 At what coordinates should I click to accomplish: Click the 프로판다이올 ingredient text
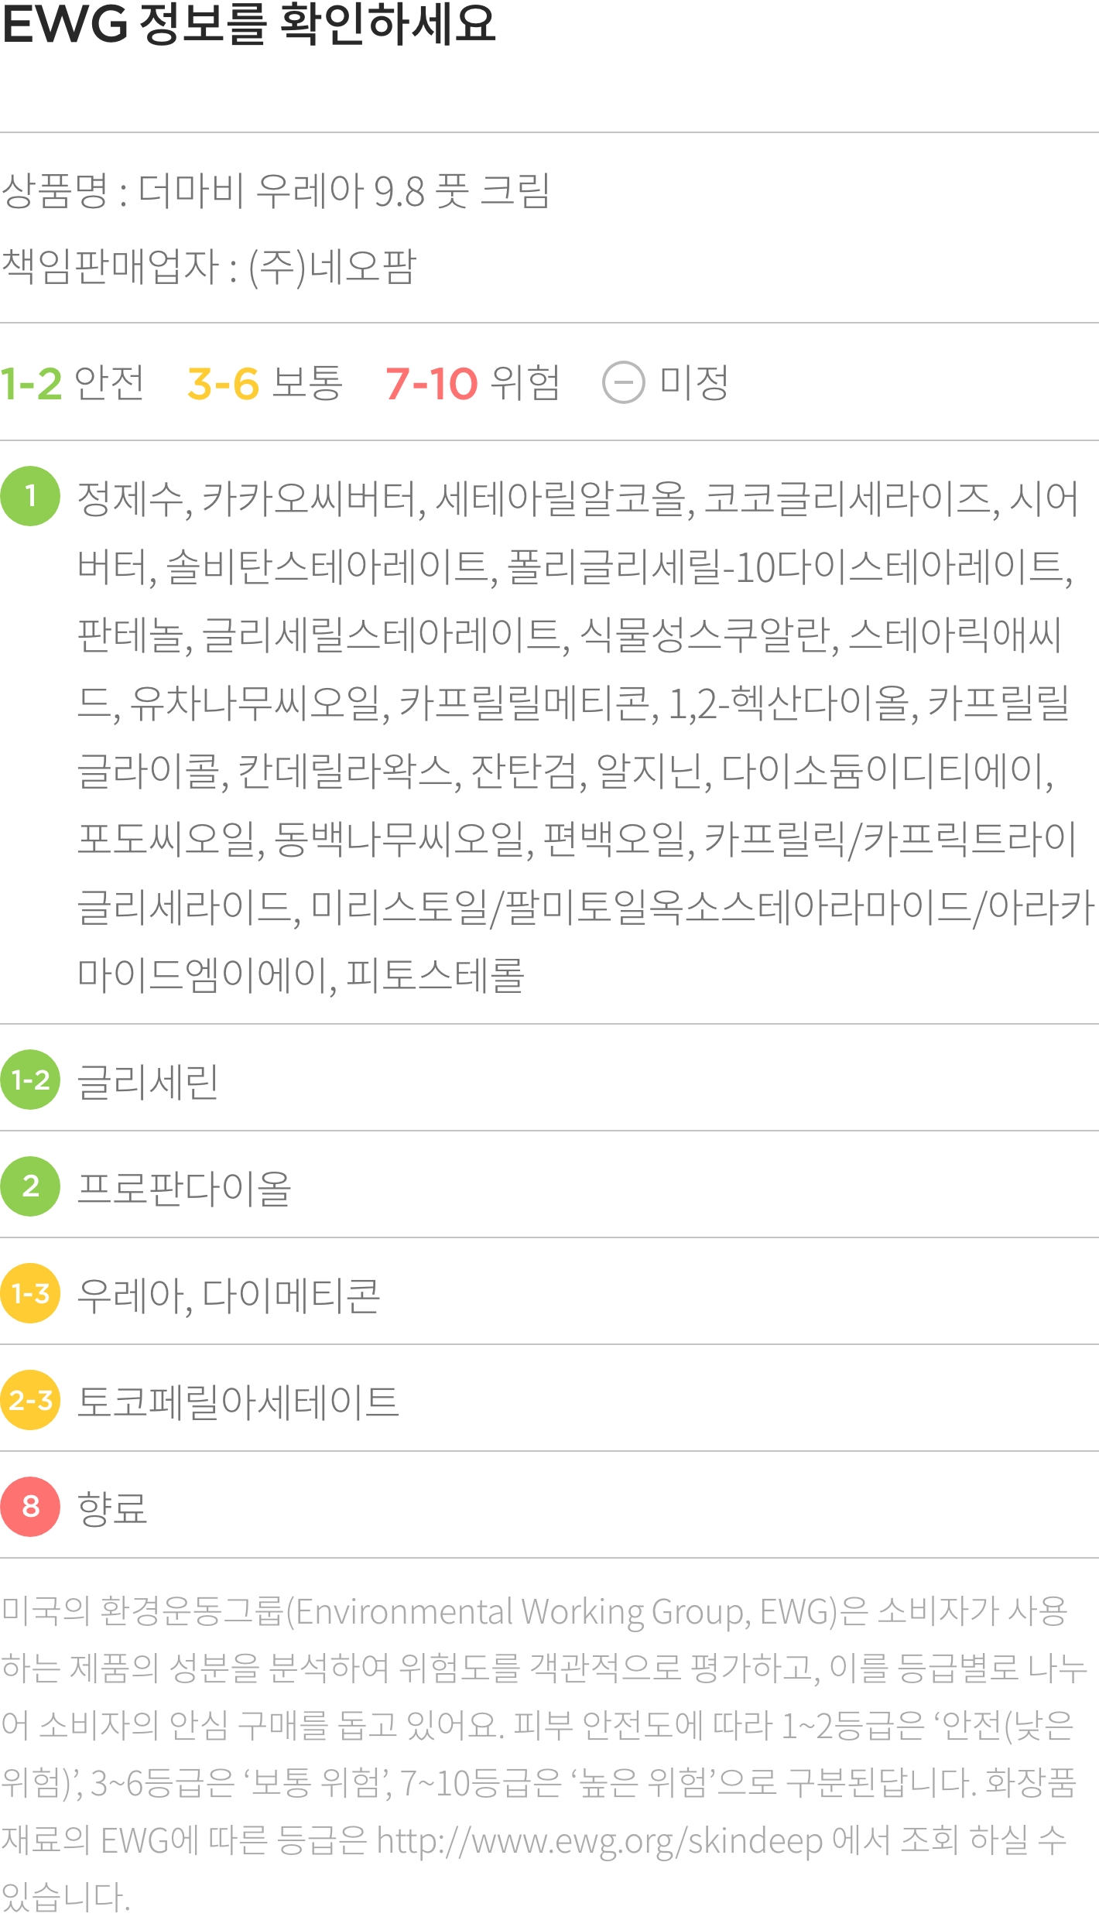coord(184,1188)
